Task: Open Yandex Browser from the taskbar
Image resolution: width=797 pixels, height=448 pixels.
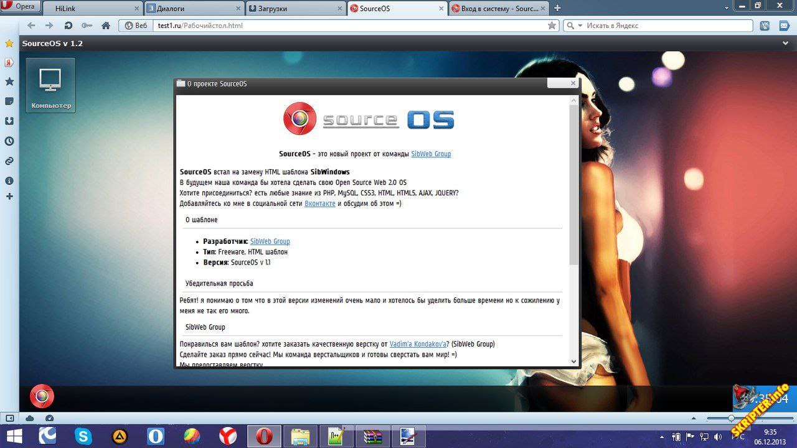Action: coord(228,436)
